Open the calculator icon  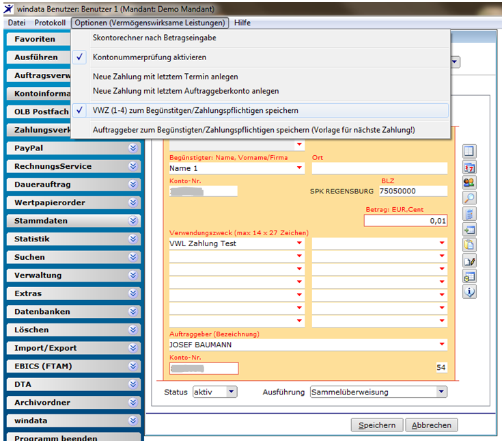[469, 214]
